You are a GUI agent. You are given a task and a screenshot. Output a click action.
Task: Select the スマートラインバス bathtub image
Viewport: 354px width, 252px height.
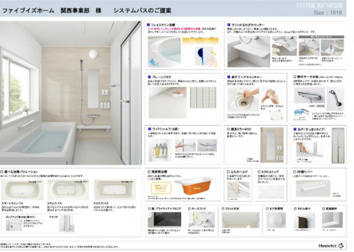tap(22, 190)
